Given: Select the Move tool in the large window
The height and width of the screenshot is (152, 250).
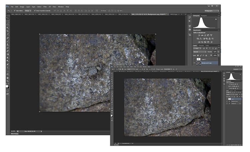Looking at the screenshot, I should [x=7, y=18].
